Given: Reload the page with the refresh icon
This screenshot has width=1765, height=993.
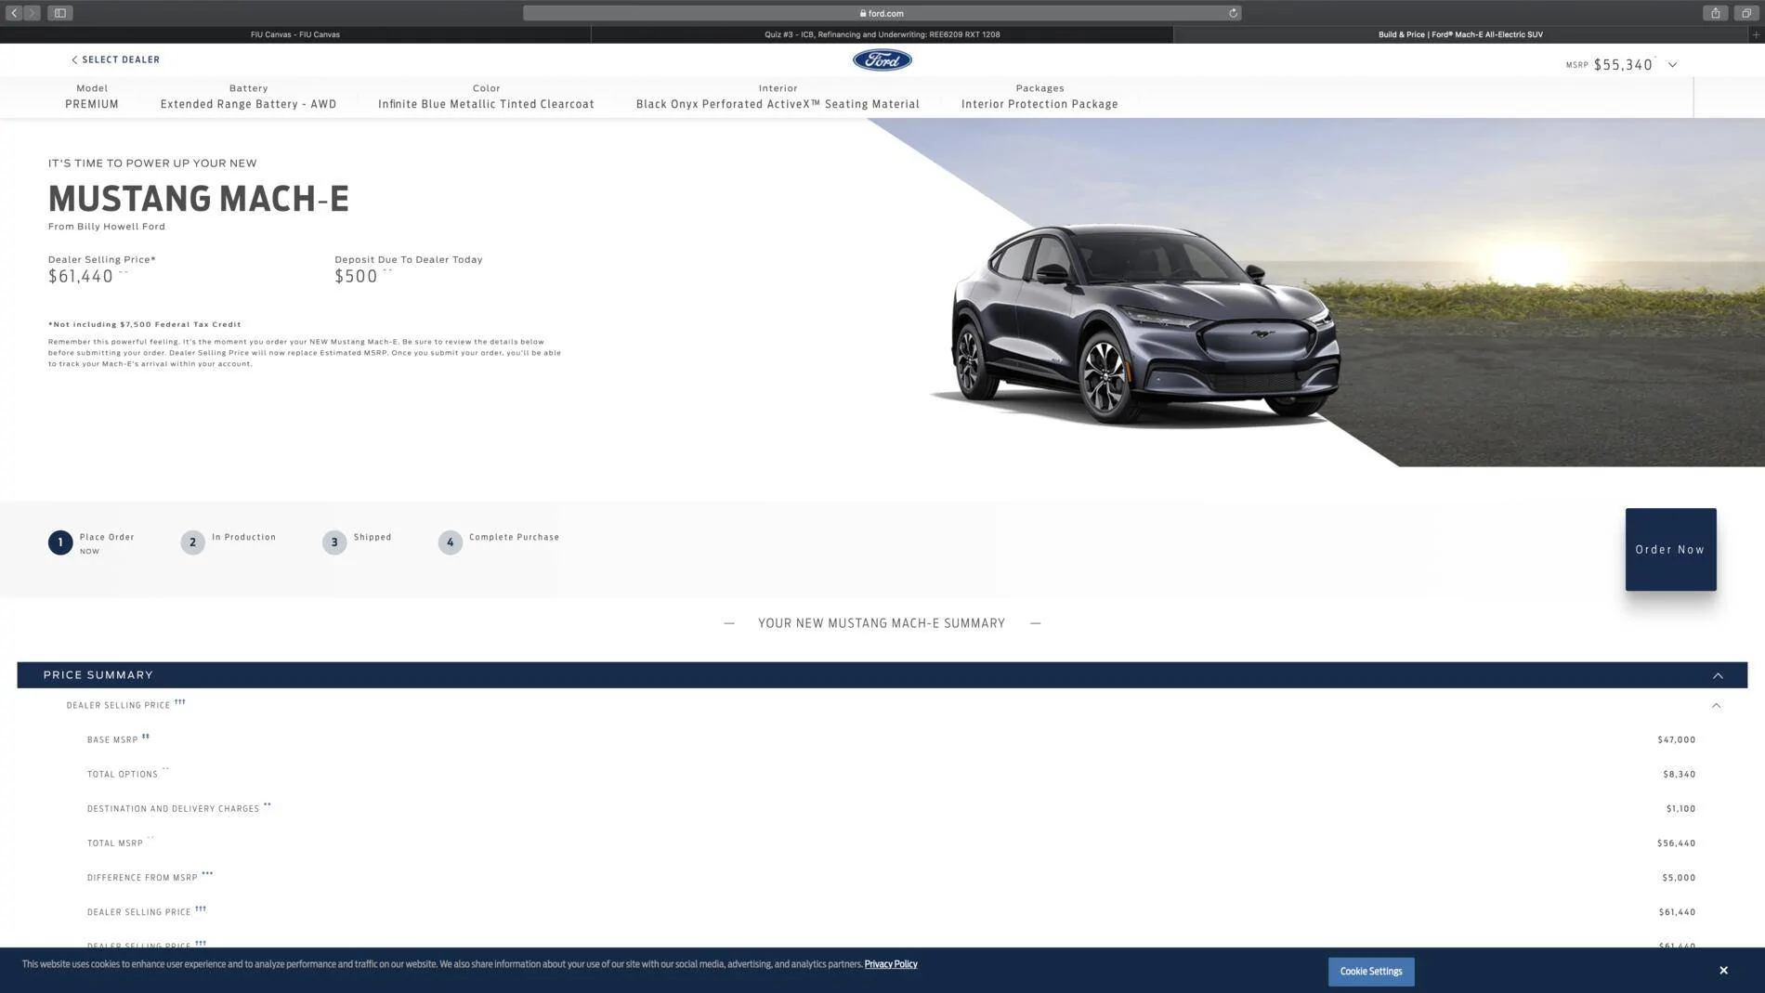Looking at the screenshot, I should click(1233, 13).
